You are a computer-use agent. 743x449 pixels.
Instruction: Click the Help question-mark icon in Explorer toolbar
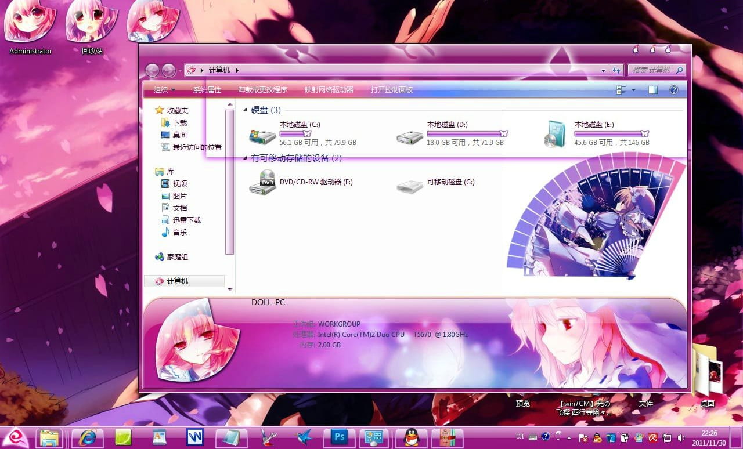click(673, 90)
